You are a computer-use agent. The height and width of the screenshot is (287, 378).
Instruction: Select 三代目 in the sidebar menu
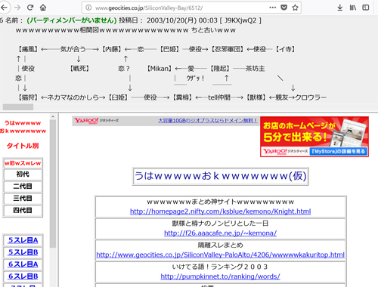point(23,199)
